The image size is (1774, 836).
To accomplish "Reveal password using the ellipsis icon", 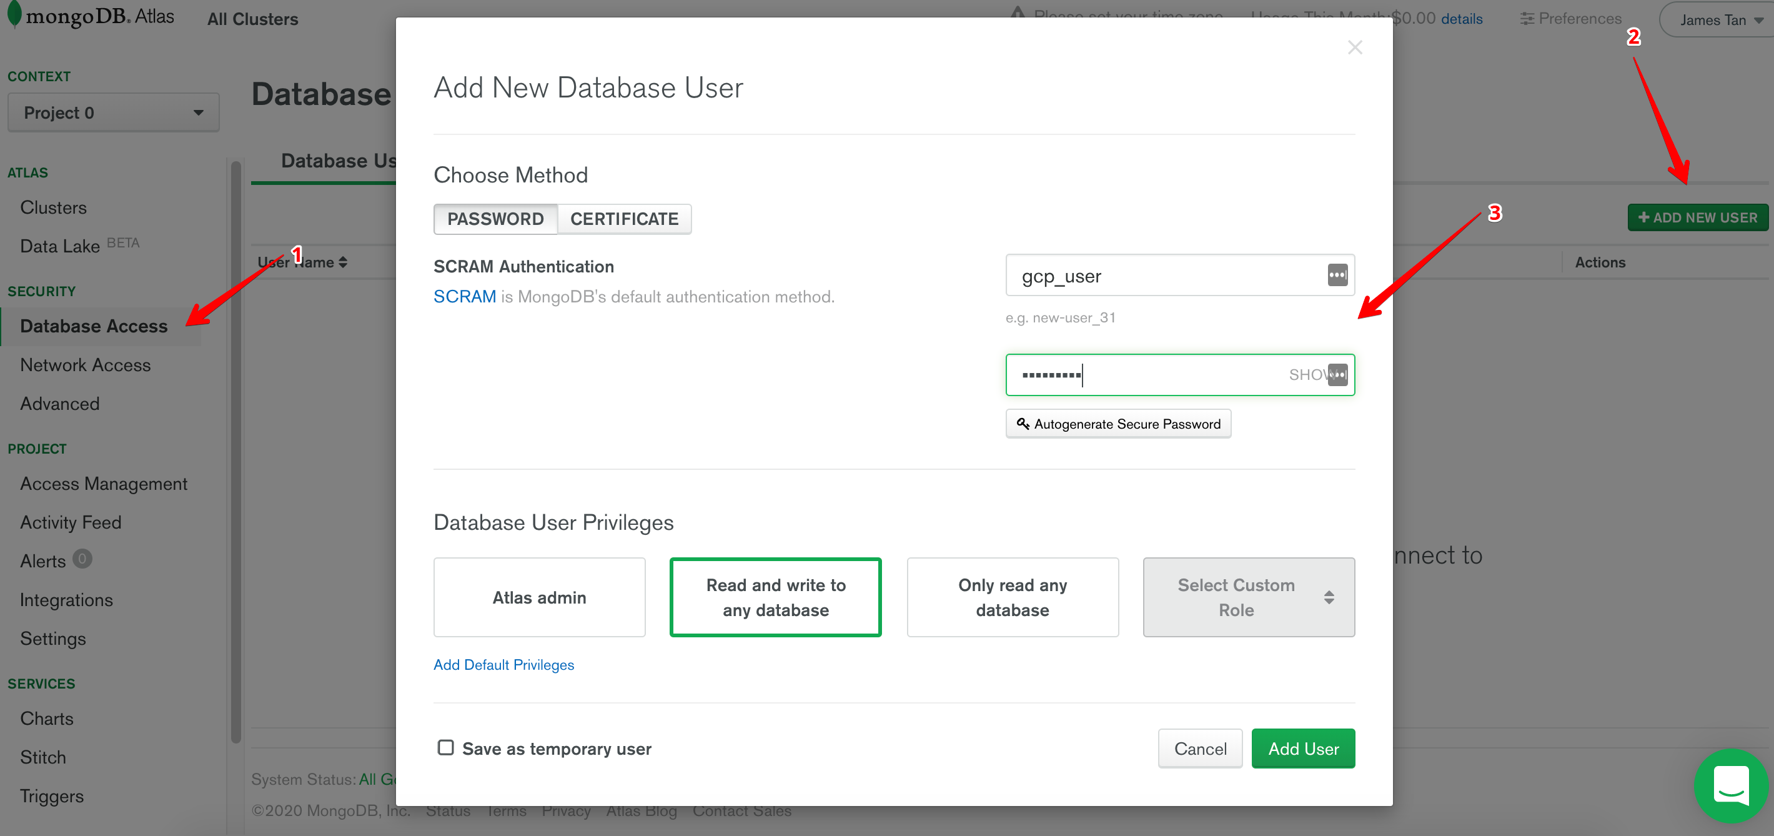I will (x=1338, y=375).
